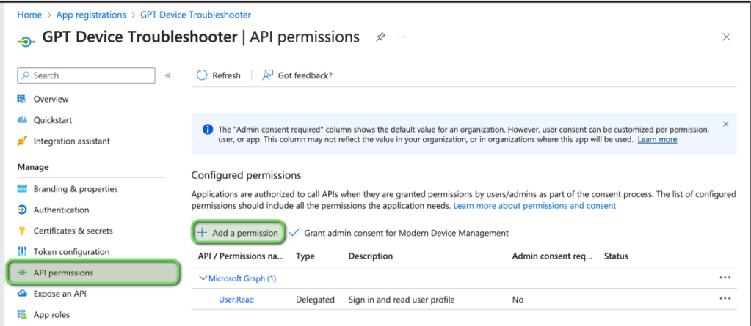The height and width of the screenshot is (326, 751).
Task: Open Overview in the sidebar
Action: pos(51,99)
